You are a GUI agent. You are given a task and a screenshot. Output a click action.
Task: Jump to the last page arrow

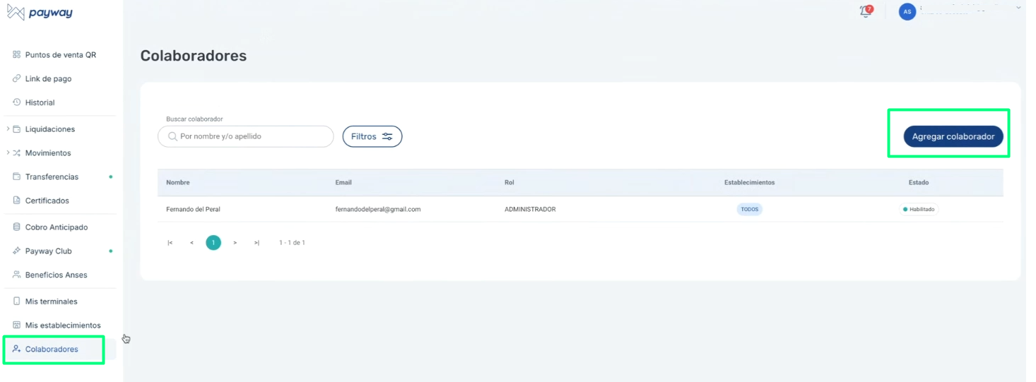tap(257, 243)
